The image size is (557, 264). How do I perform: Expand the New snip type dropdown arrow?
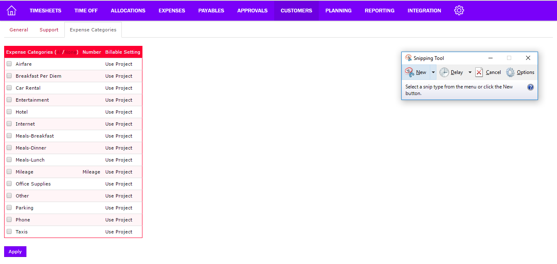click(433, 72)
